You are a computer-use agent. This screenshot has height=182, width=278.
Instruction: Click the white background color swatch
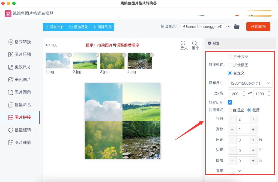tap(232, 171)
